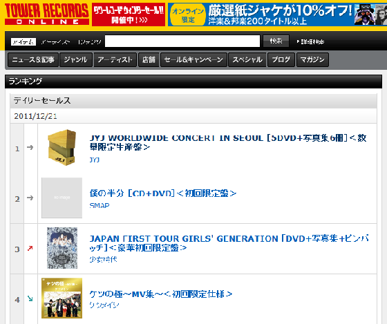The image size is (387, 324).
Task: Click rank number 2
Action: coord(17,199)
